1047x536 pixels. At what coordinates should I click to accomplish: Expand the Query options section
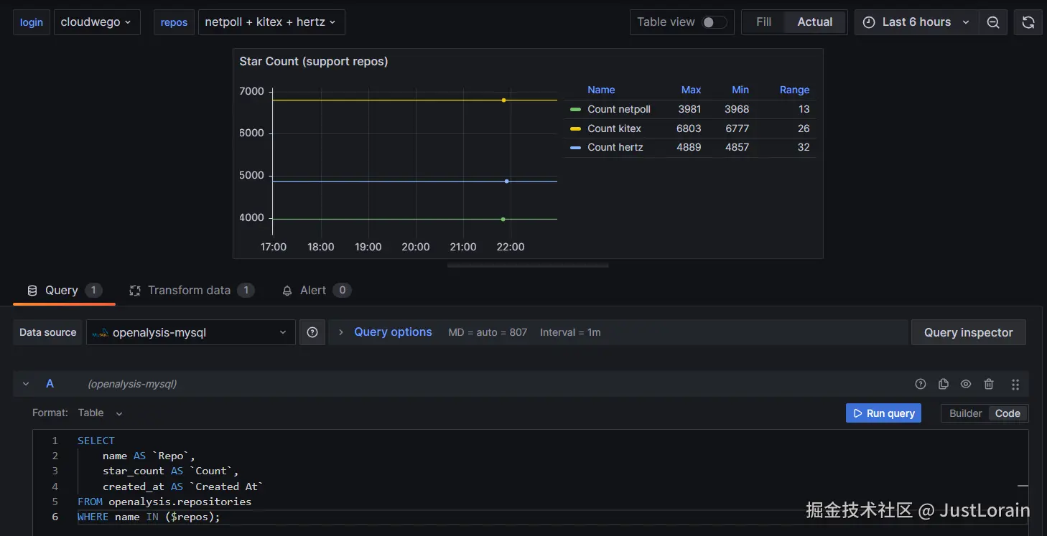click(393, 332)
